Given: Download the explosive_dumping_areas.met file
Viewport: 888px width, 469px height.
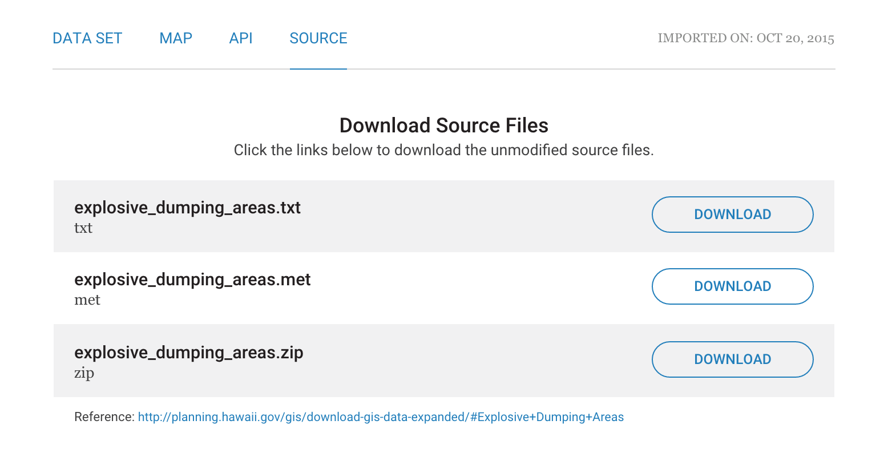Looking at the screenshot, I should pyautogui.click(x=732, y=286).
